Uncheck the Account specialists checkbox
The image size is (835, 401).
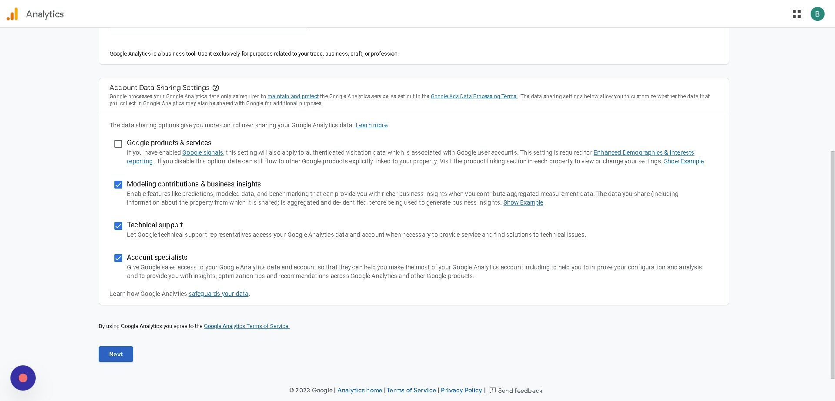point(118,258)
